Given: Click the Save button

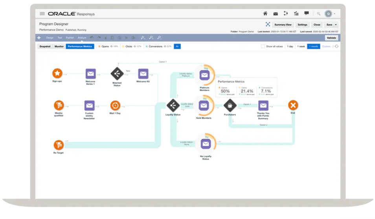Looking at the screenshot, I should (x=329, y=25).
